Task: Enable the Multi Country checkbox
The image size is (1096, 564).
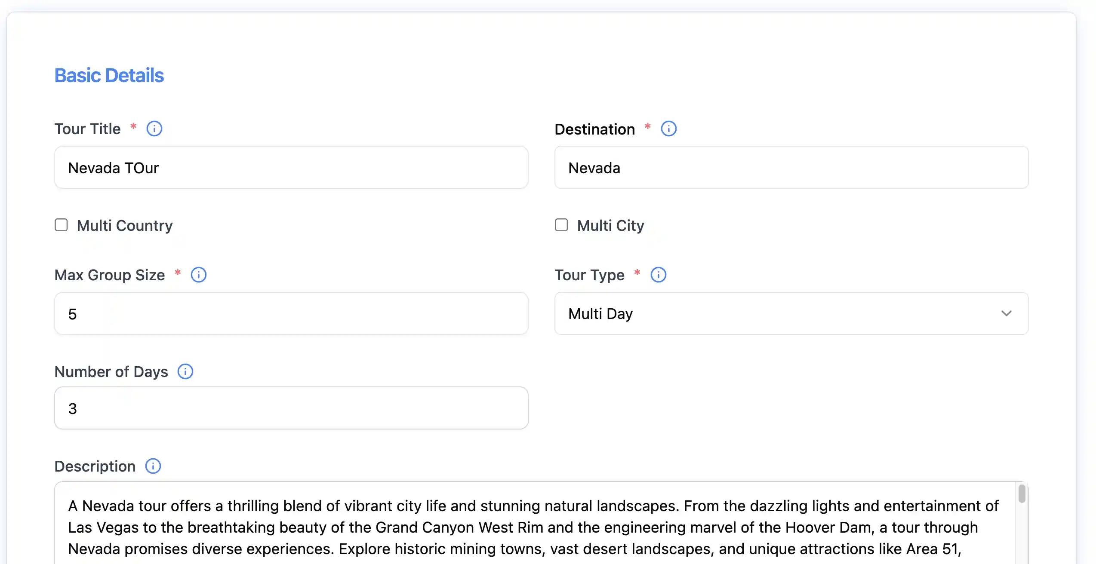Action: click(x=61, y=225)
